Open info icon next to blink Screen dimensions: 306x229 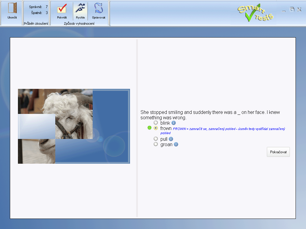point(174,123)
